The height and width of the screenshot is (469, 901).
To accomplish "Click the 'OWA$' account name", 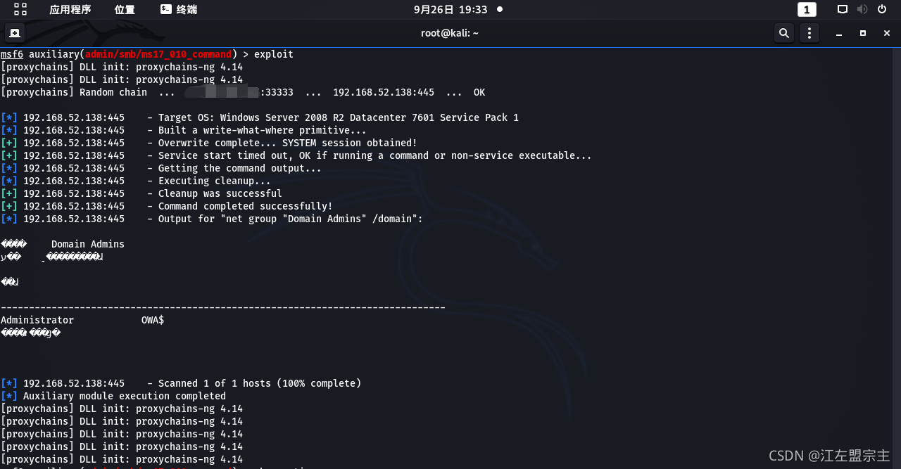I will pos(153,320).
